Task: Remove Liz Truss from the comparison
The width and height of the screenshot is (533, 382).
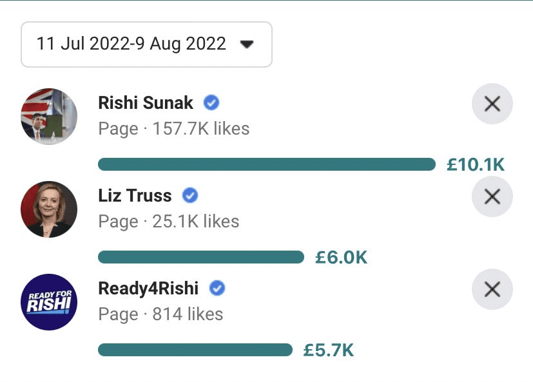Action: point(492,196)
